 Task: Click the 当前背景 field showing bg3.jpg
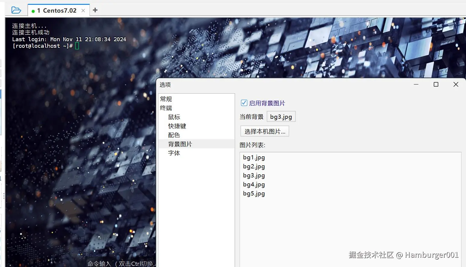(x=281, y=116)
